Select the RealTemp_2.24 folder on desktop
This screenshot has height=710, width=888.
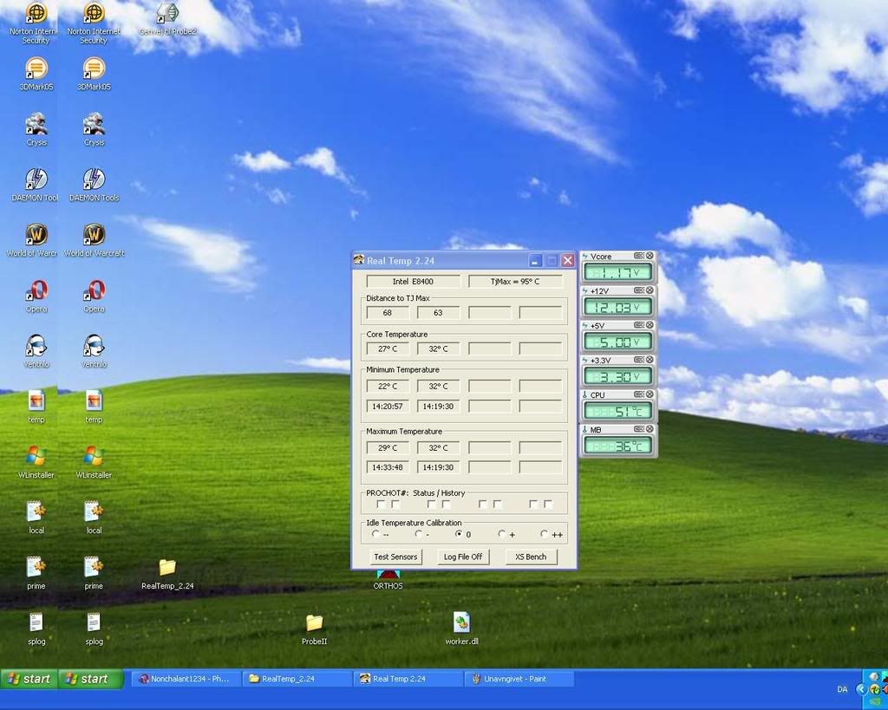[x=167, y=574]
